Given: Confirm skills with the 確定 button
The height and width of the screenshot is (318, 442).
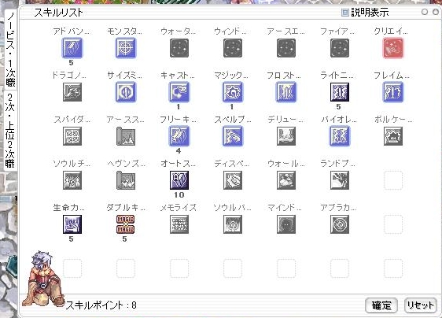Looking at the screenshot, I should point(381,305).
